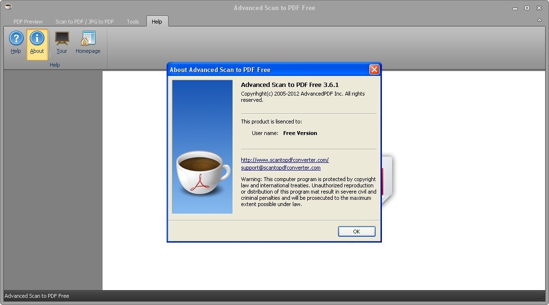Click the 'User name:' label
549x305 pixels.
(x=265, y=133)
